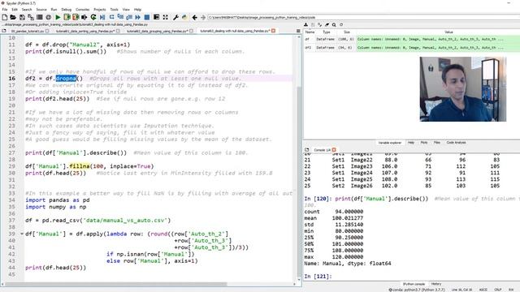
Task: Click the Open file folder icon
Action: click(x=13, y=17)
